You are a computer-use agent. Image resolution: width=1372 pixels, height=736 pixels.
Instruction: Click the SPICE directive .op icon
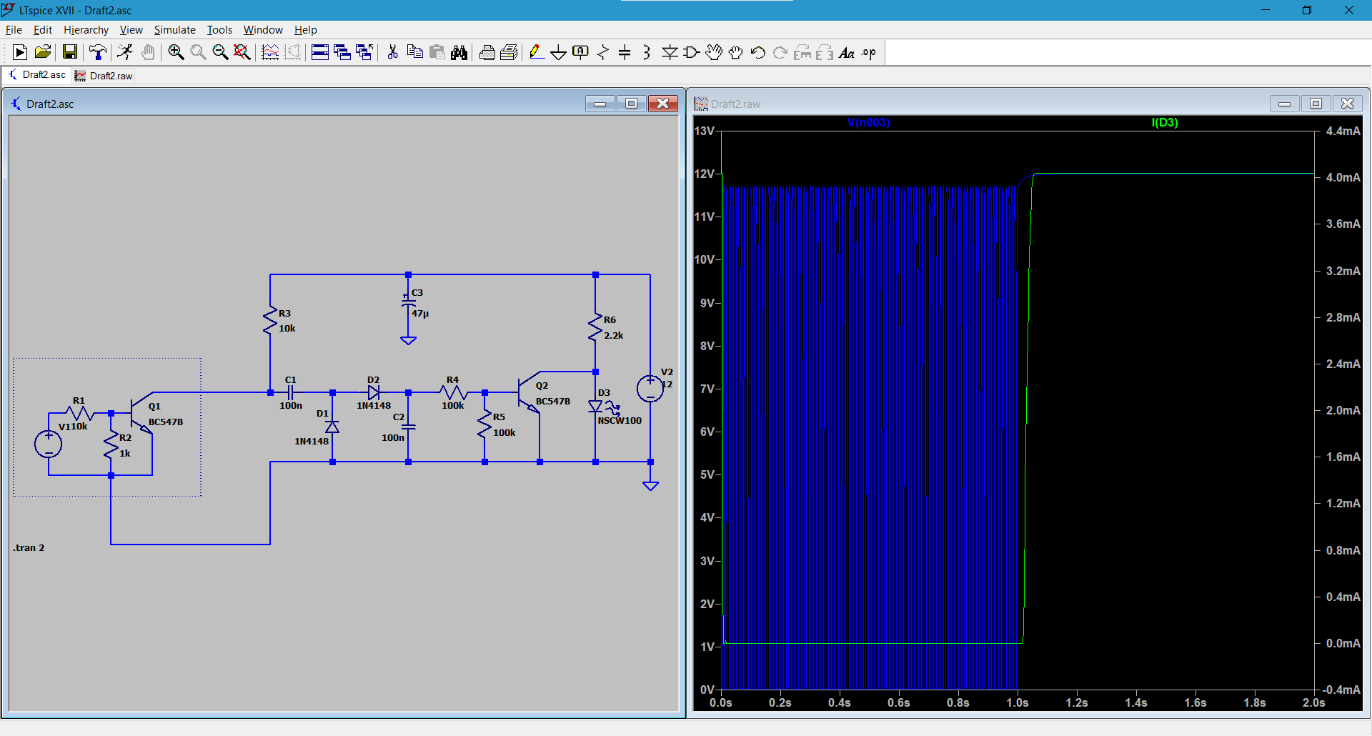click(869, 52)
